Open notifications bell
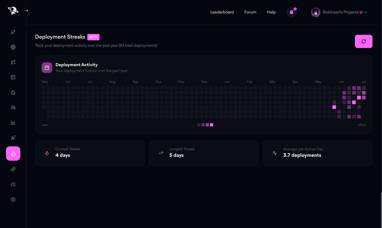Viewport: 382px width, 228px height. coord(291,12)
